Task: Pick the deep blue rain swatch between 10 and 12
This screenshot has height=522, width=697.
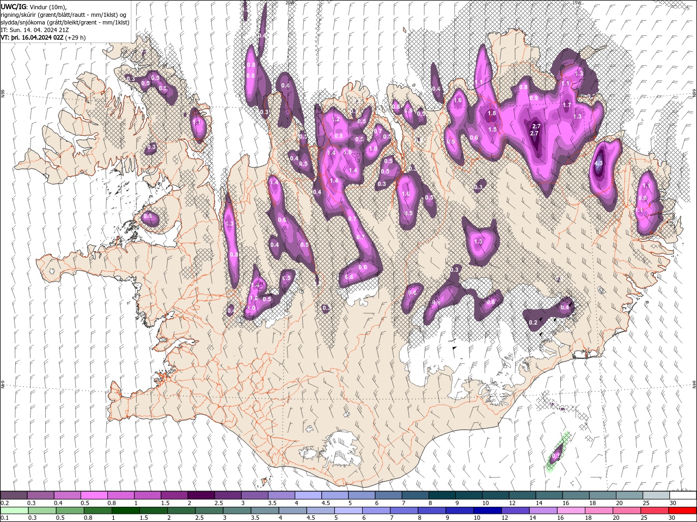Action: pyautogui.click(x=487, y=511)
